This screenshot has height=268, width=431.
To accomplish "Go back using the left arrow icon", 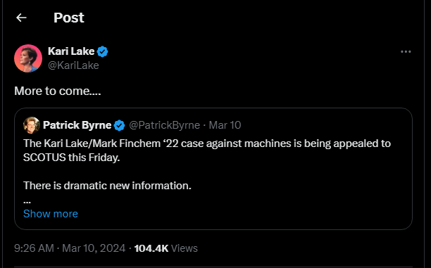I will coord(21,18).
